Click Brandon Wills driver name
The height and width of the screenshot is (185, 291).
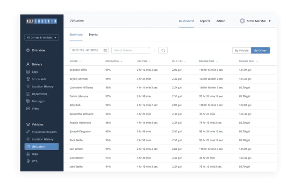(x=78, y=70)
